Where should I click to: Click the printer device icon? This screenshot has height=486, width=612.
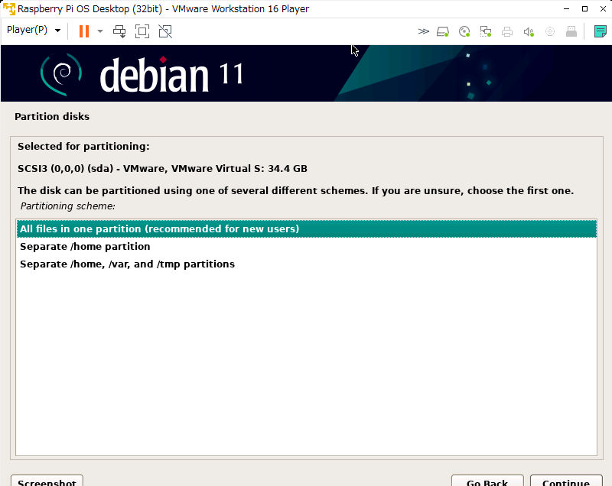[507, 31]
